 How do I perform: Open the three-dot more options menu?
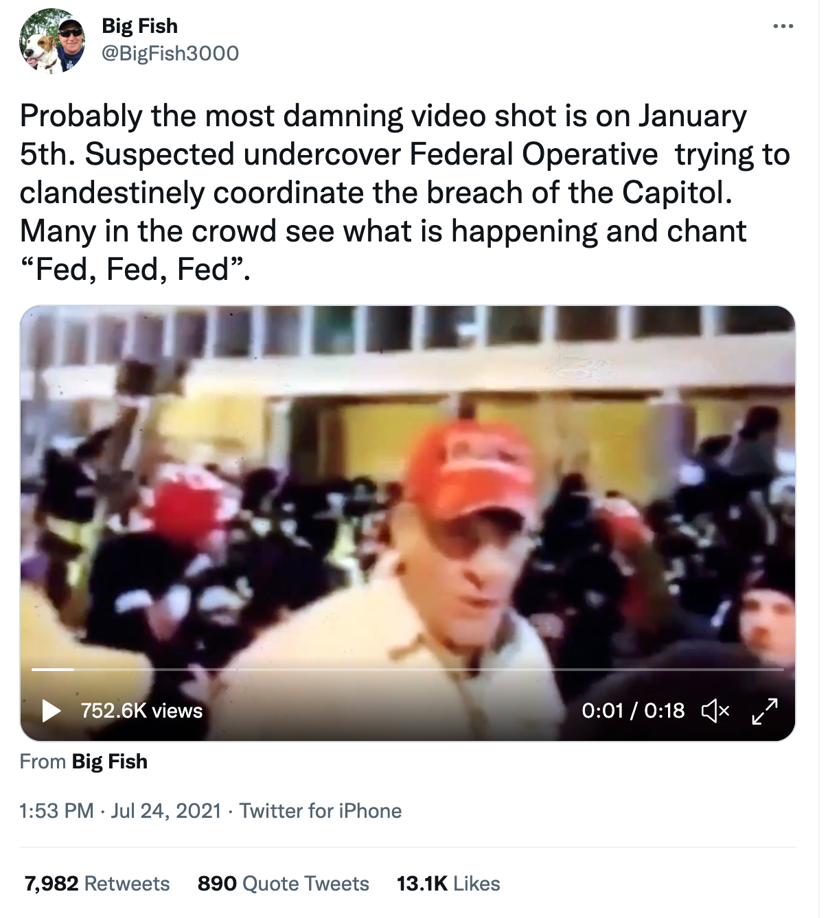[783, 27]
